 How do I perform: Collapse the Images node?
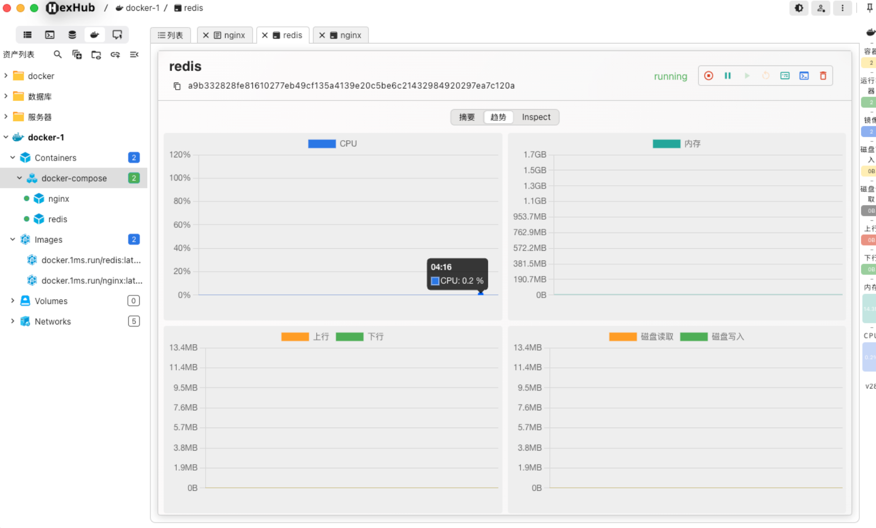pyautogui.click(x=13, y=239)
